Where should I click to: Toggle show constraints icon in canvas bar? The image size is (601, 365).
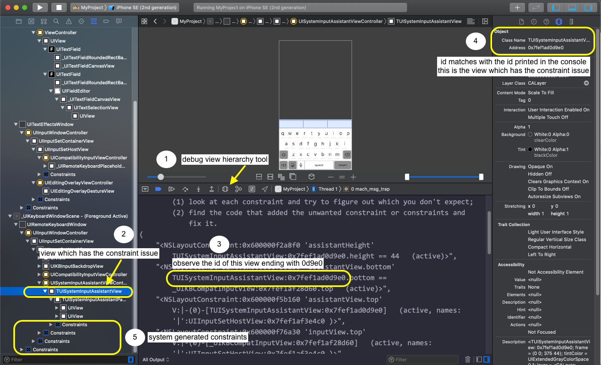pos(270,177)
